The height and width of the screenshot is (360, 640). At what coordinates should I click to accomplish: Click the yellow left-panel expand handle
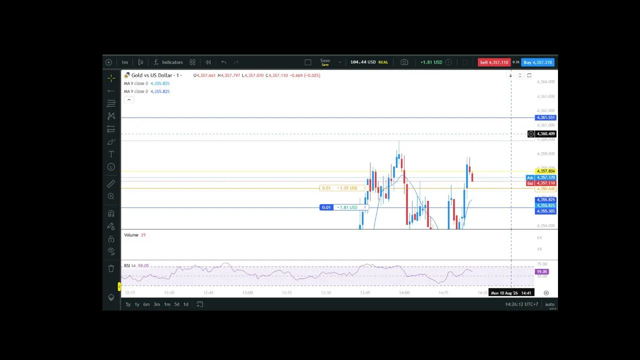[x=119, y=286]
